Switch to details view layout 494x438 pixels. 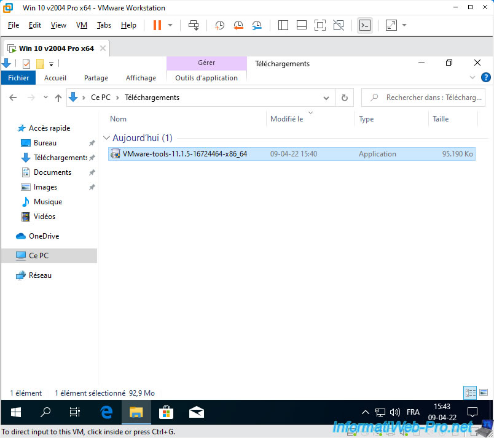click(x=470, y=393)
